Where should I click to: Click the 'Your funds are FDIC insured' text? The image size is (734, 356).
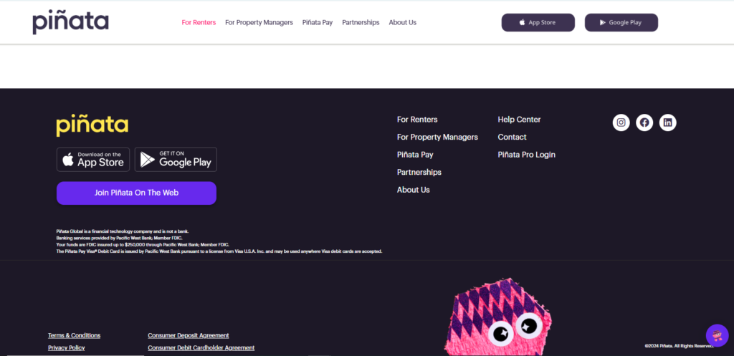(x=143, y=245)
